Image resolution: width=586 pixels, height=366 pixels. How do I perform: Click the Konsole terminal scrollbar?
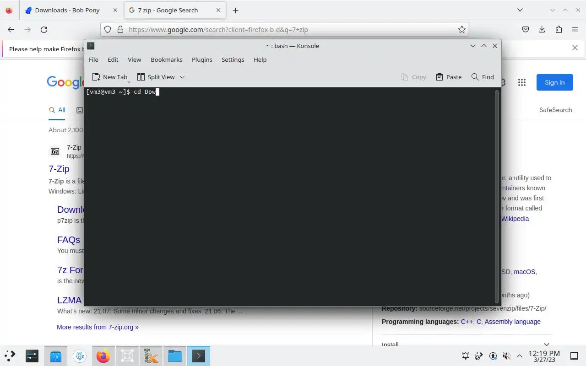pos(497,196)
